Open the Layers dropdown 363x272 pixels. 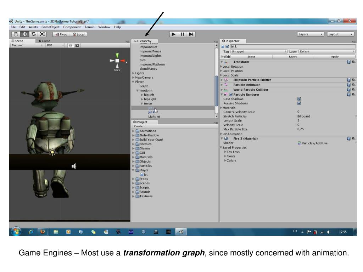(311, 34)
